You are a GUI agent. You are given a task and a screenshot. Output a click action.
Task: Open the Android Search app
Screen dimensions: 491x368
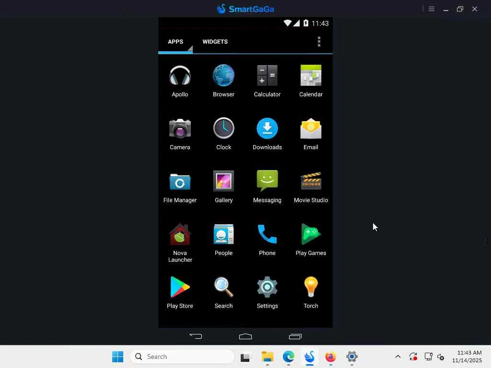[223, 293]
